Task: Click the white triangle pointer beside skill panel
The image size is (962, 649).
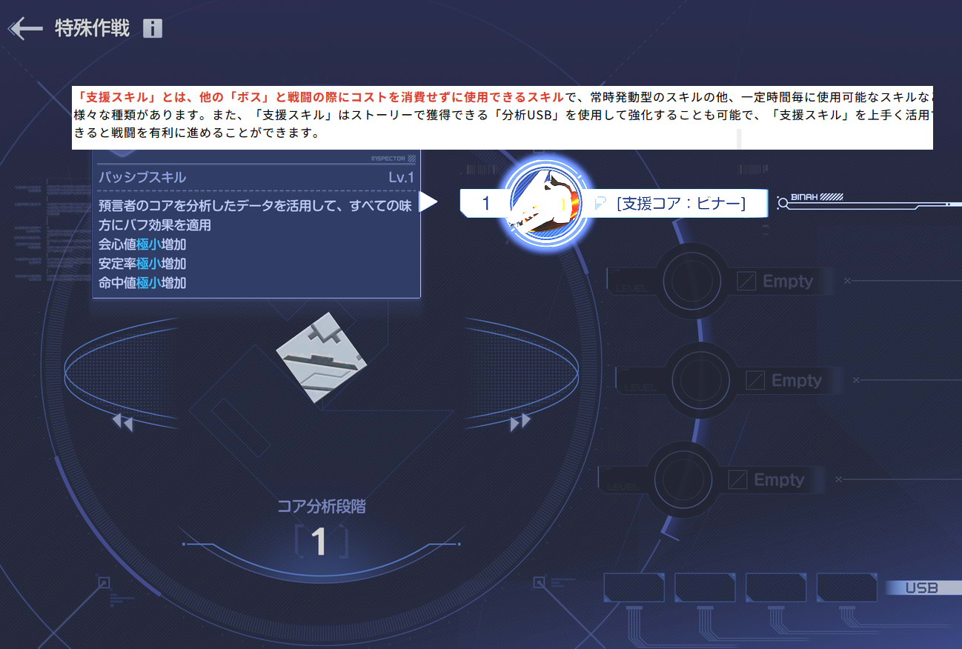Action: click(428, 202)
